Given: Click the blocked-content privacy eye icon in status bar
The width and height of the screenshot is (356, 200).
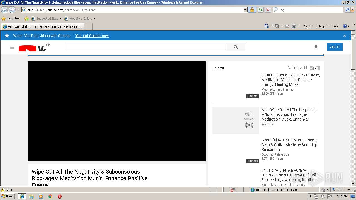Looking at the screenshot, I should (x=233, y=190).
